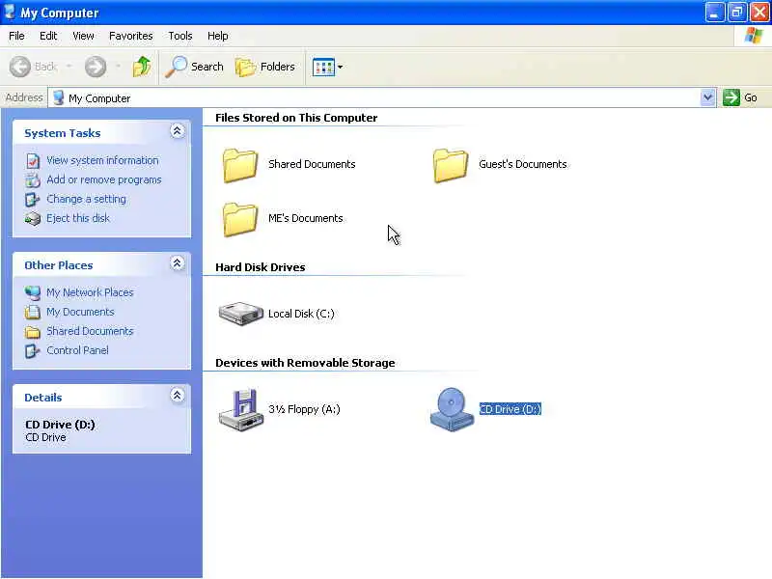Click the My Documents sidebar icon
This screenshot has height=579, width=772.
pyautogui.click(x=33, y=312)
